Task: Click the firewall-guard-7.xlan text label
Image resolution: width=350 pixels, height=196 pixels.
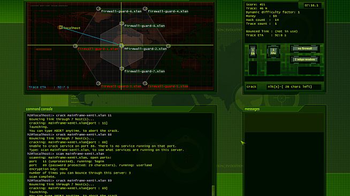Action: point(144,71)
